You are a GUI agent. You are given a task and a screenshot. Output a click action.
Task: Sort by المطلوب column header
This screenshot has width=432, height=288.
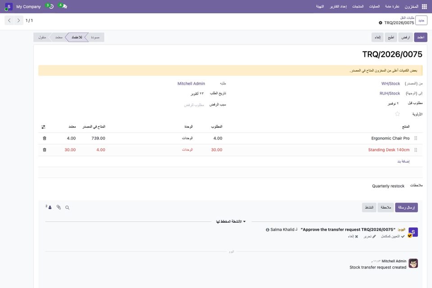coord(217,127)
